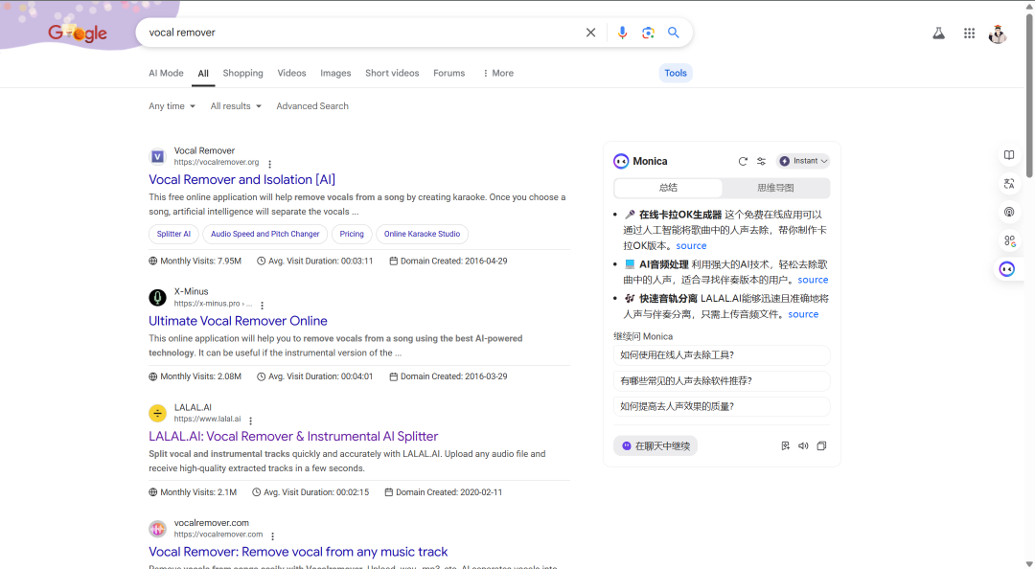
Task: Open source link for 在线卡拉OK生成器
Action: [x=691, y=245]
